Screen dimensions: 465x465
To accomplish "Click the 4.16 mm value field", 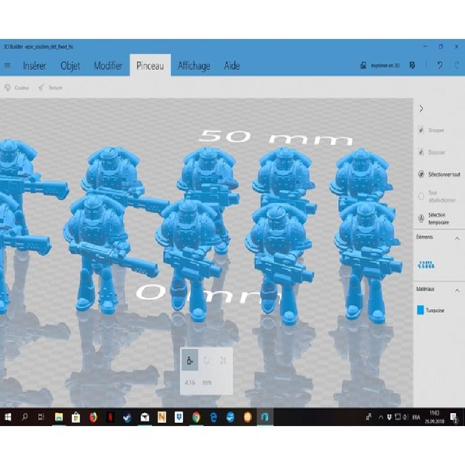I will 191,382.
